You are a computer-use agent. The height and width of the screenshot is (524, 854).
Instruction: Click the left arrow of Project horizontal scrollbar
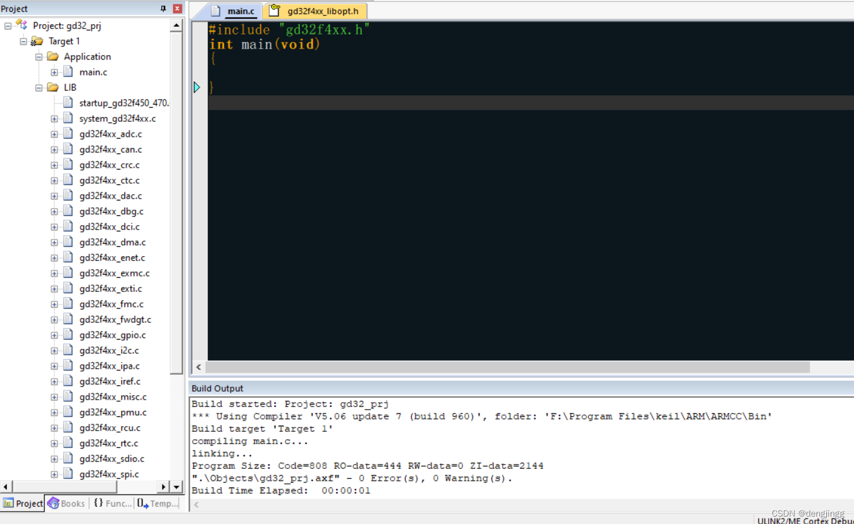coord(6,487)
